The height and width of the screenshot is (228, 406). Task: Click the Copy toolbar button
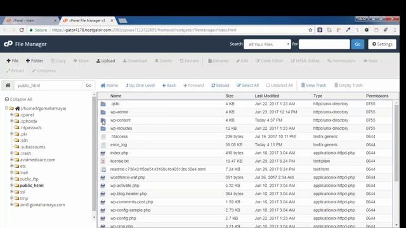coord(58,61)
